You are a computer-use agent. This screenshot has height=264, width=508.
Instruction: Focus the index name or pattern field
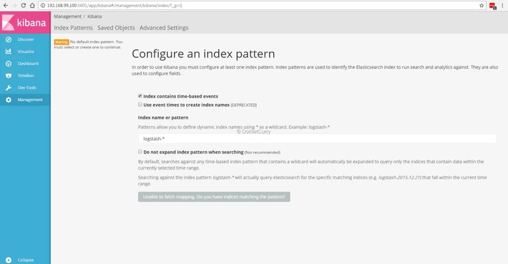[x=317, y=139]
